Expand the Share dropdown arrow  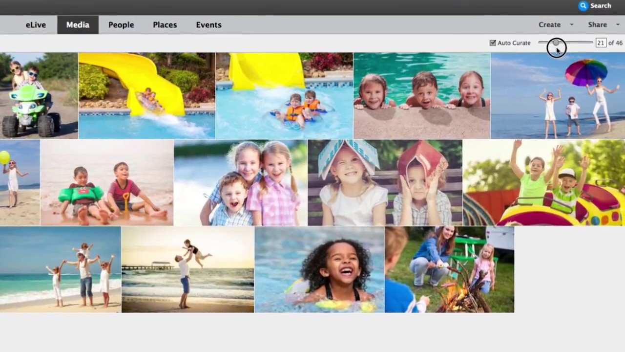tap(618, 25)
